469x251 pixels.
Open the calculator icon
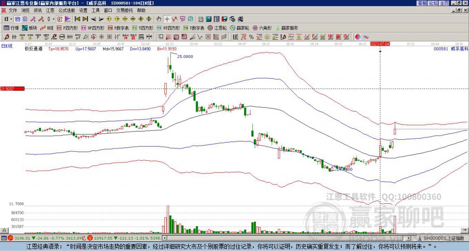[x=208, y=19]
